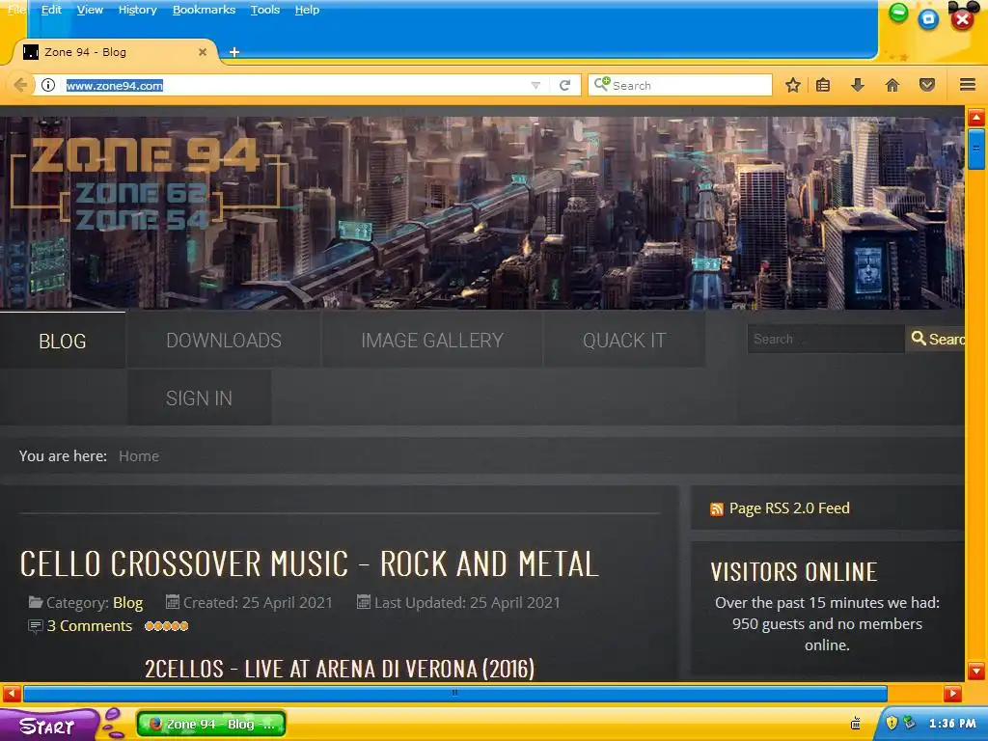Open the site information icon in address bar
This screenshot has height=741, width=988.
click(48, 85)
